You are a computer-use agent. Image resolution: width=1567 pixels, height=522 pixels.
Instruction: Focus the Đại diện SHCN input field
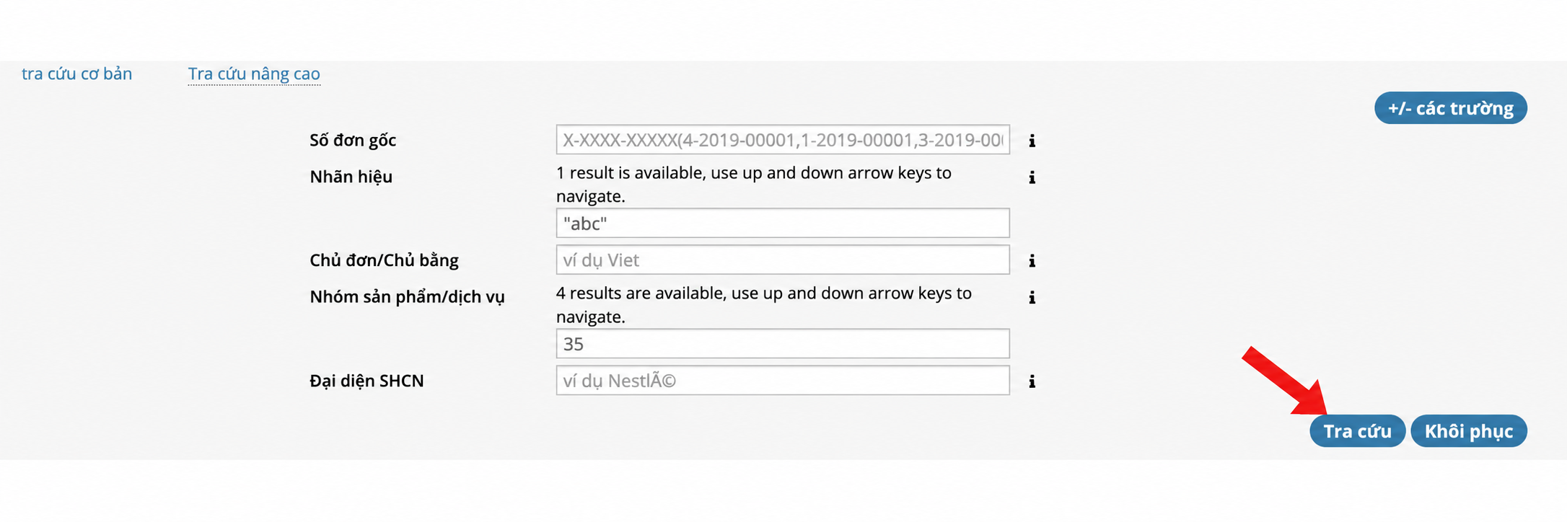[783, 380]
